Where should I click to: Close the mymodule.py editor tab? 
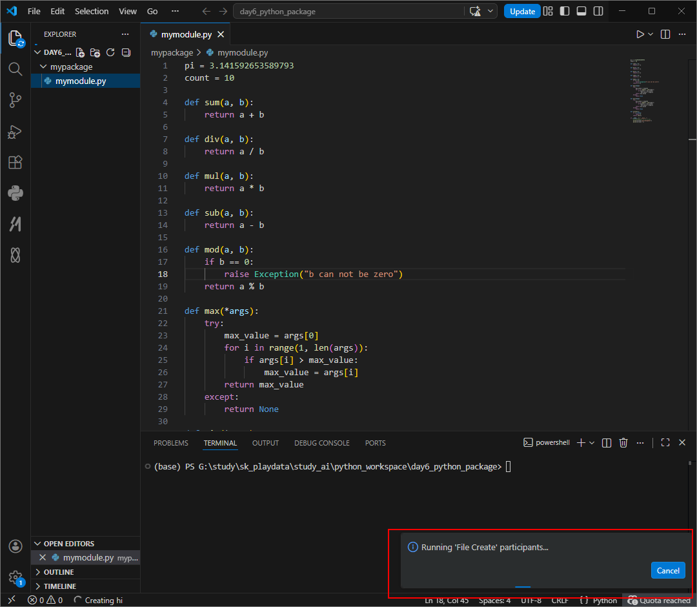(221, 34)
